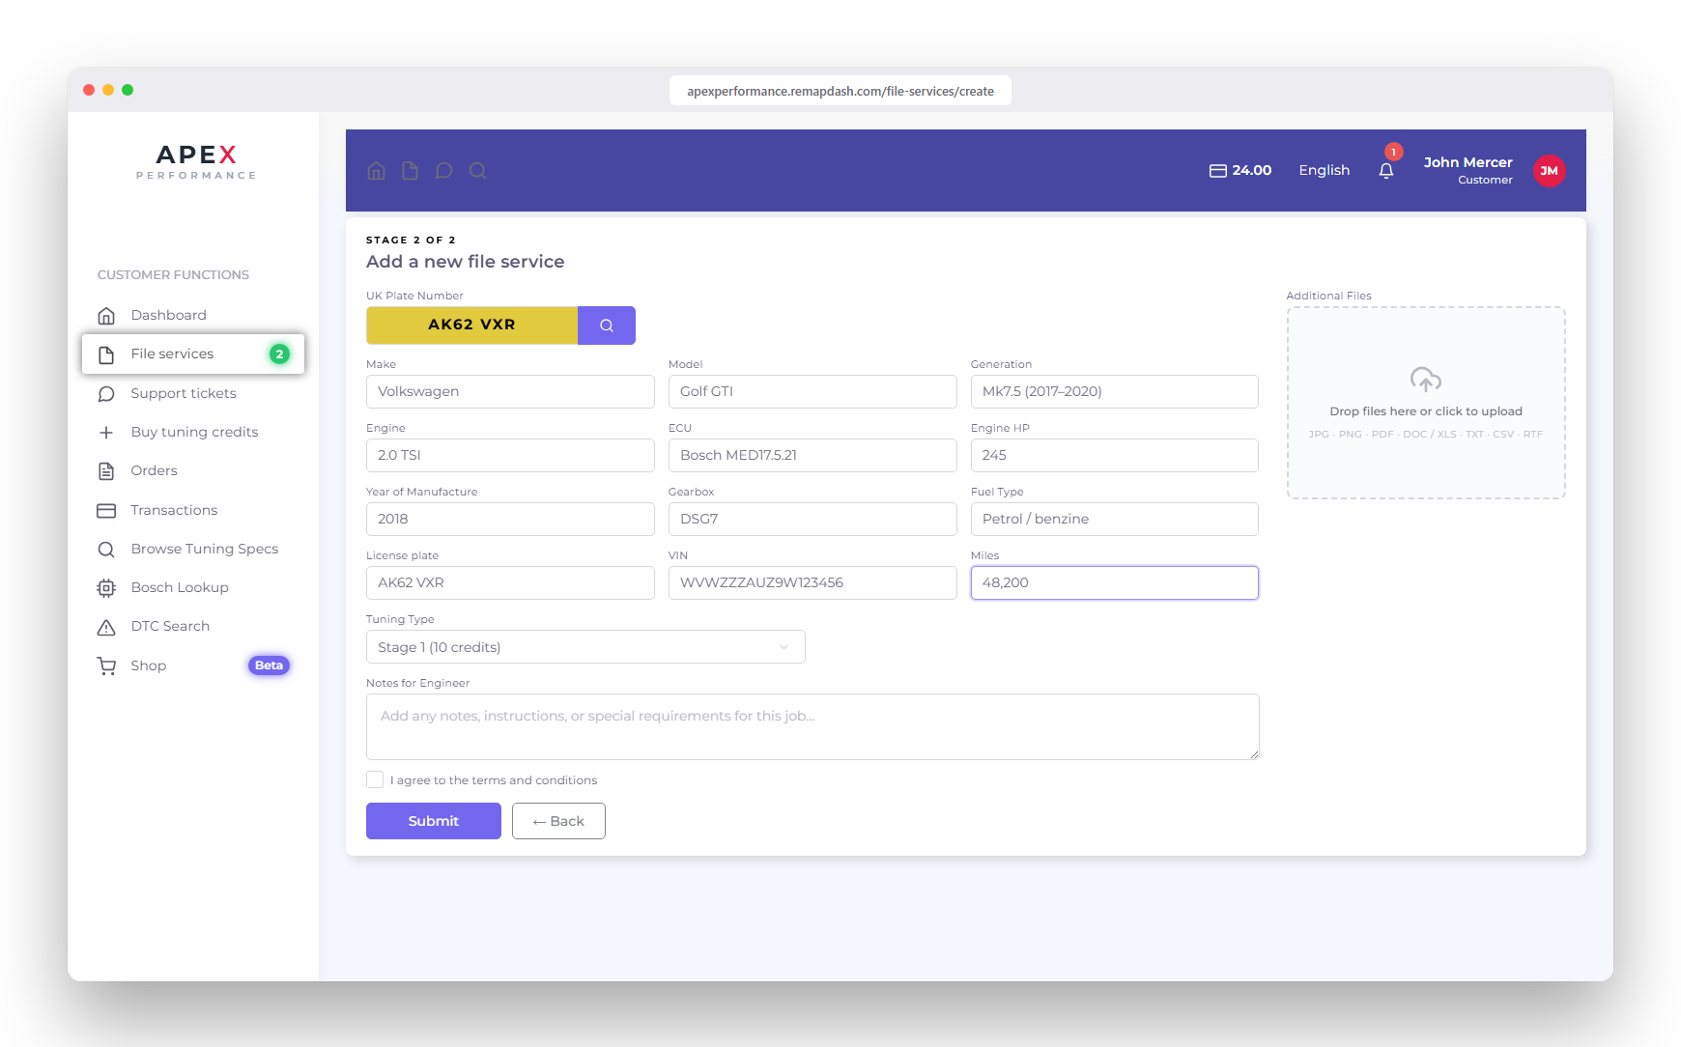Open John Mercer account menu

coord(1467,170)
